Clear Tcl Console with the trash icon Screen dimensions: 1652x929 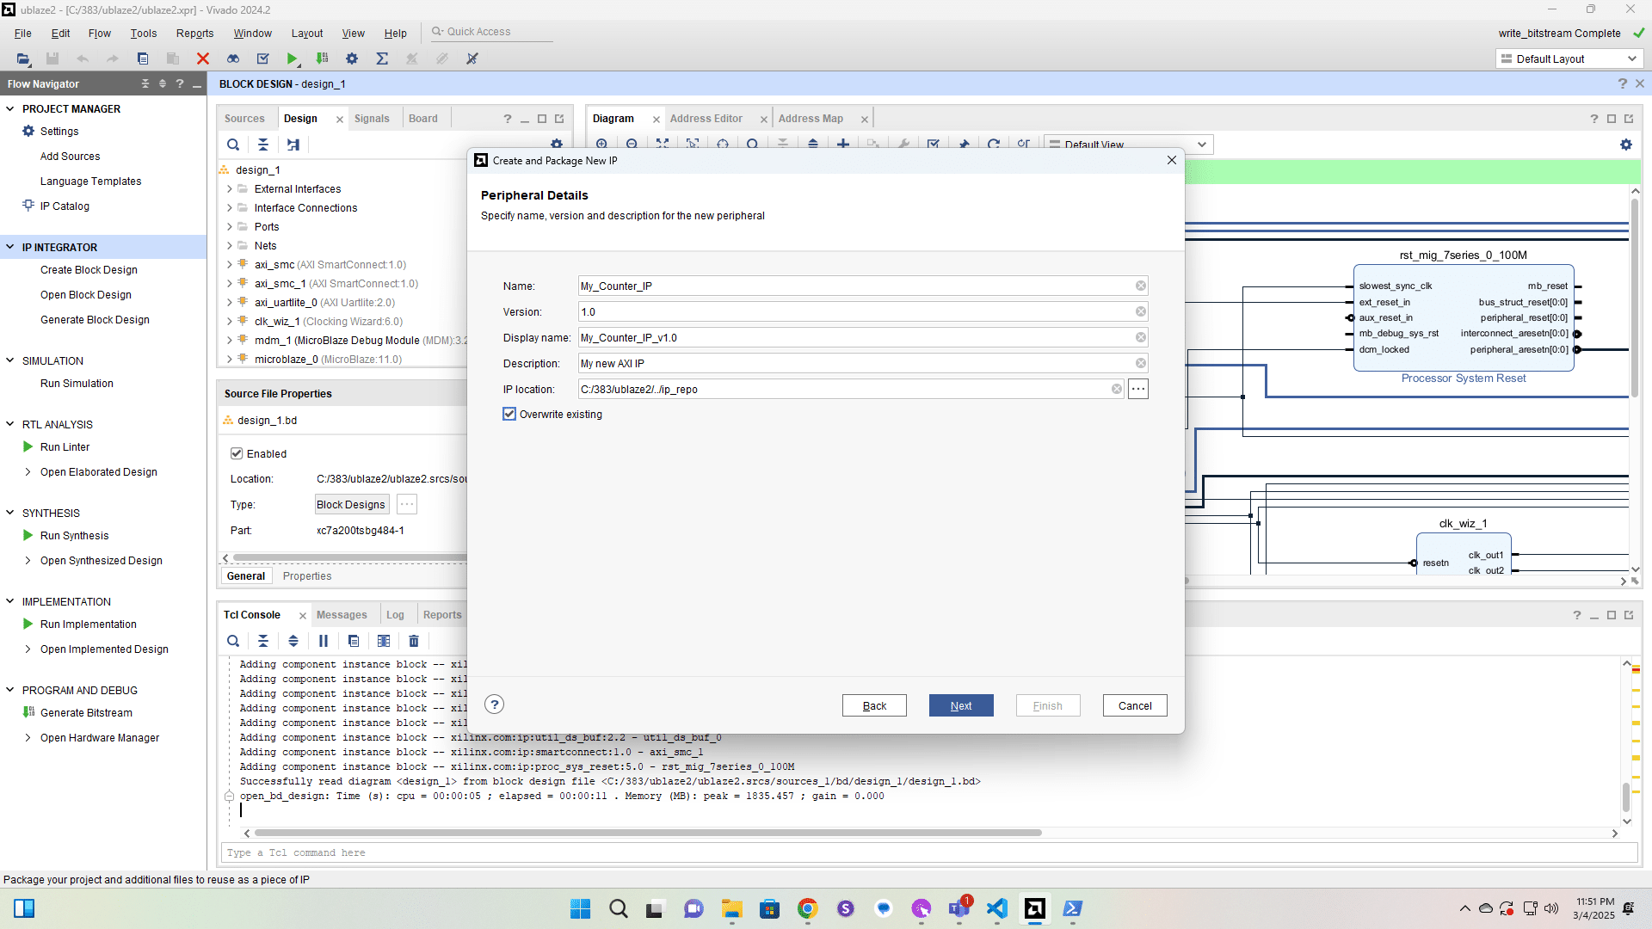414,641
